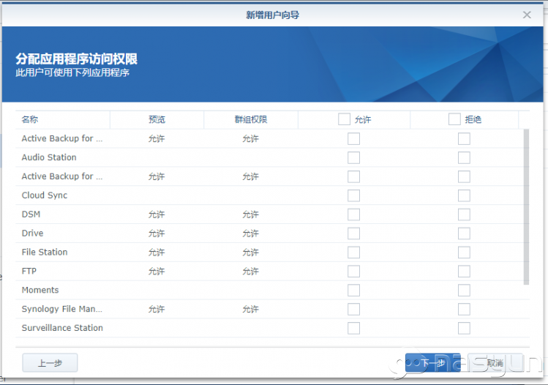Screen dimensions: 548x385
Task: Allow access to Audio Station
Action: tap(353, 157)
